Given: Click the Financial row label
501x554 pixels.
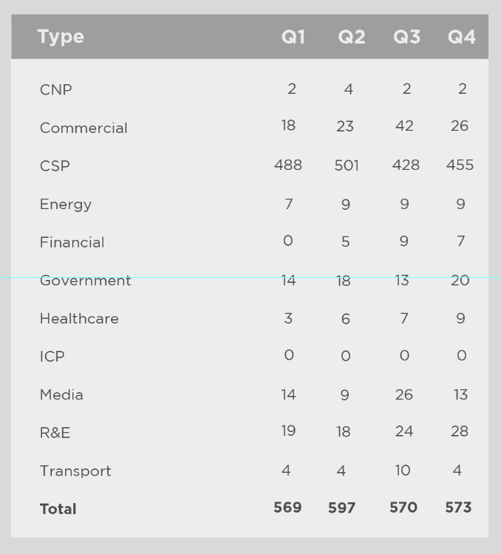Looking at the screenshot, I should 72,242.
